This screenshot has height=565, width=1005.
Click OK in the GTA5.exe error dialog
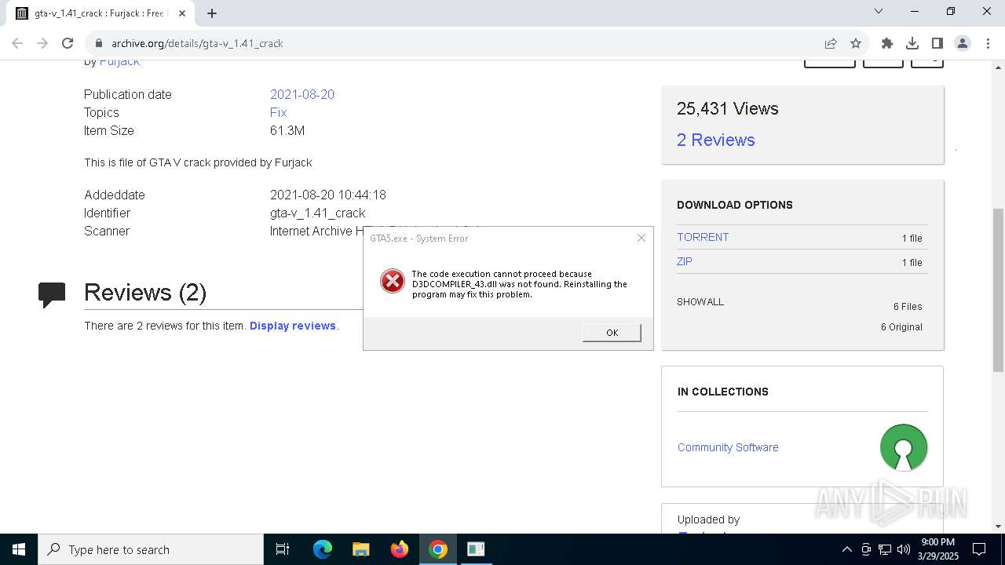pos(612,333)
